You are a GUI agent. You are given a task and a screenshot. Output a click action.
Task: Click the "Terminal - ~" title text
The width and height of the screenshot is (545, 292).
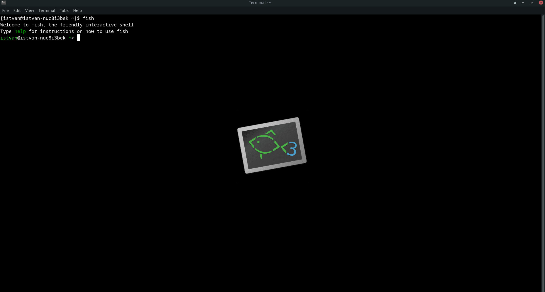pyautogui.click(x=260, y=3)
